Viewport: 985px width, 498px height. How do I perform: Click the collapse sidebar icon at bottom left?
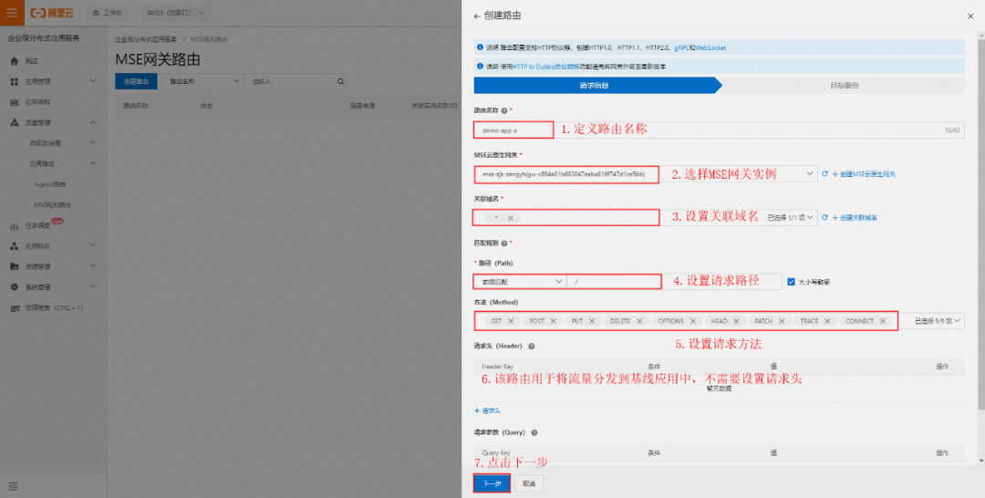pyautogui.click(x=13, y=486)
